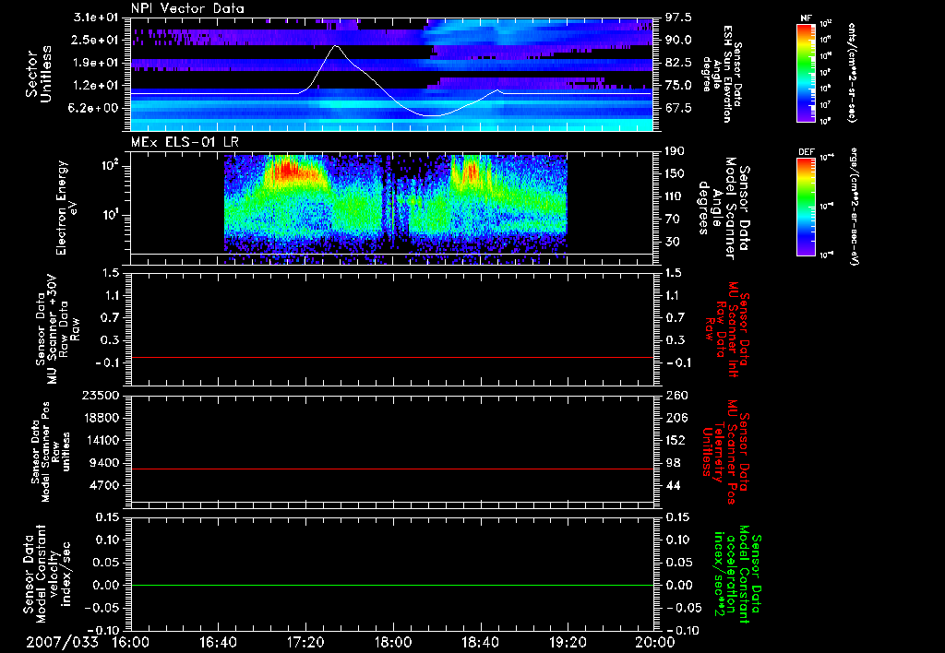Image resolution: width=945 pixels, height=653 pixels.
Task: Click the 67.5 degree tick label
Action: 678,108
